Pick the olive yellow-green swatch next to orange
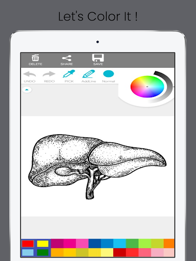Viewport: 196px width, 261px height. tap(157, 244)
